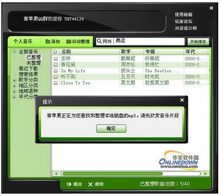Click the 确定 button in the dialog
The image size is (223, 196).
(111, 128)
